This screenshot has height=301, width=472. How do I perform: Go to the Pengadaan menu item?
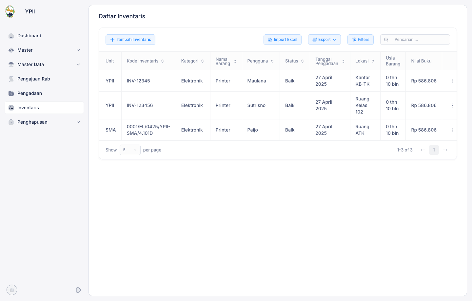[44, 93]
